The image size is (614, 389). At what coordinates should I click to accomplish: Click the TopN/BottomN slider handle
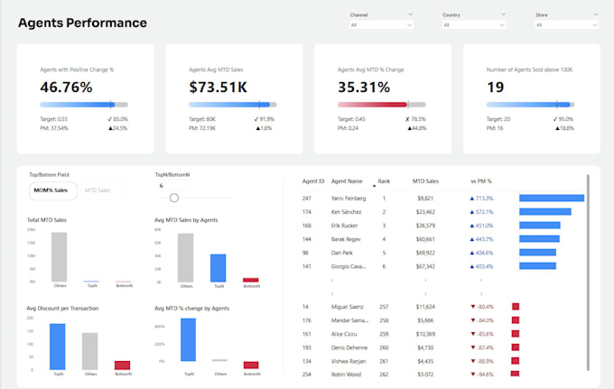(x=174, y=198)
